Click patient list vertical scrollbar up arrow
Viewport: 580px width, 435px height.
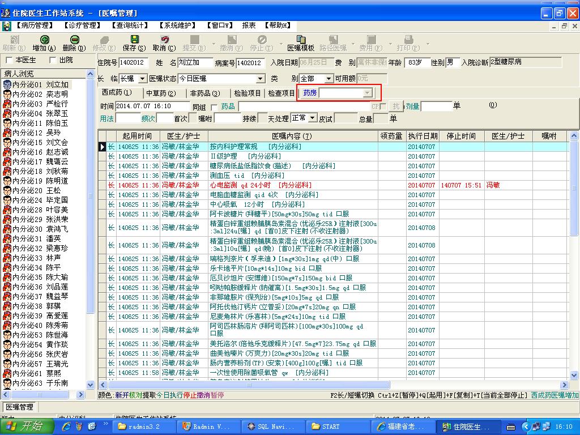(91, 74)
